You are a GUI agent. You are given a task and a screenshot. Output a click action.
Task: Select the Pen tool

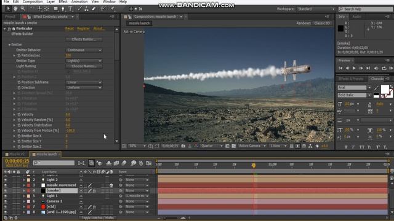click(x=63, y=9)
